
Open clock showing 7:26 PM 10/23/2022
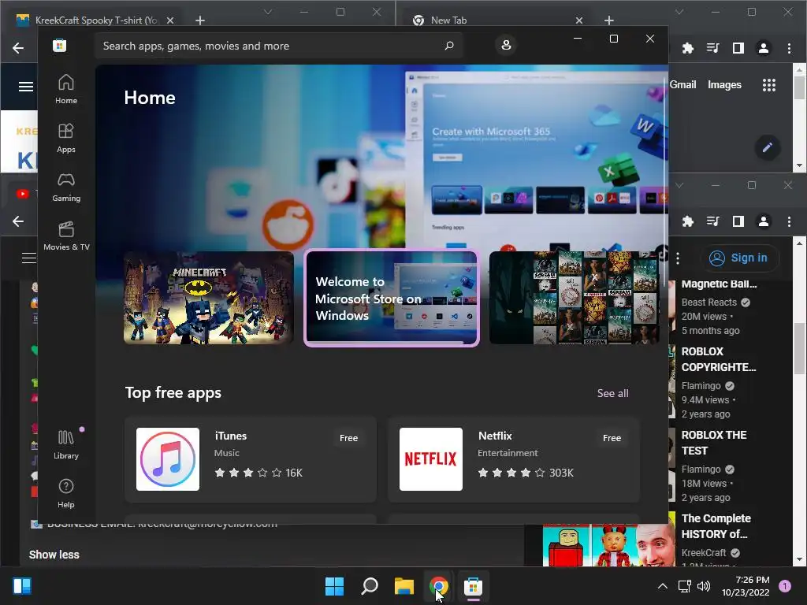[x=746, y=586]
